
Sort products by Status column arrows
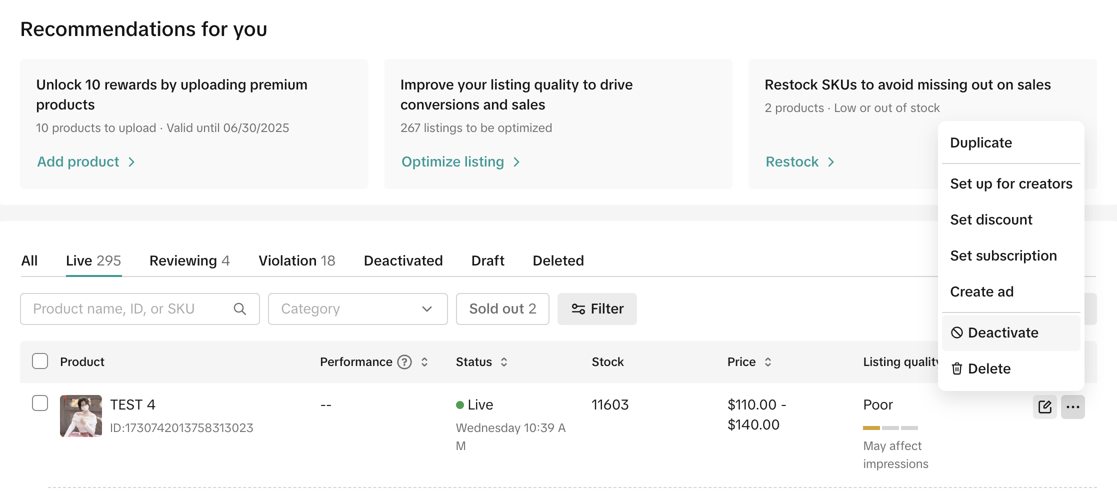504,362
